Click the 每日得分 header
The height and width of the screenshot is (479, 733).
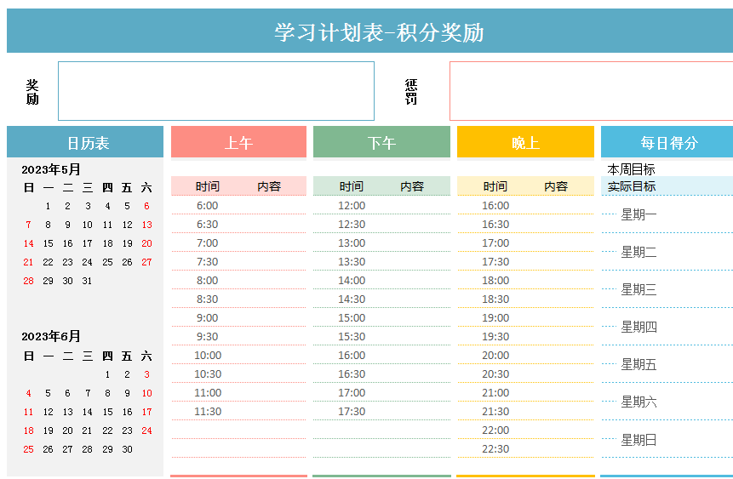click(x=667, y=143)
